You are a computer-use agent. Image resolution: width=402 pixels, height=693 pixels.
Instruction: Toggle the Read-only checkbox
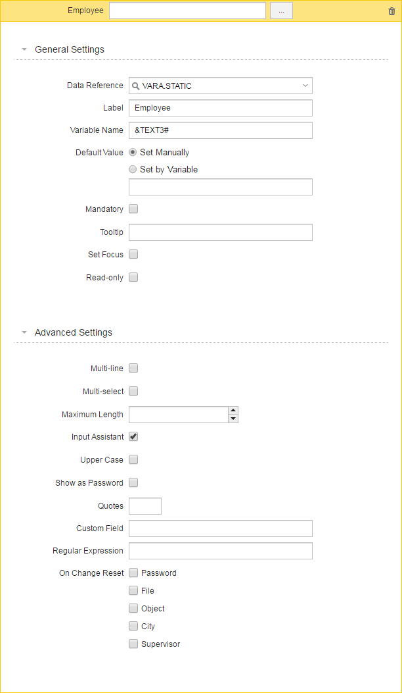133,277
